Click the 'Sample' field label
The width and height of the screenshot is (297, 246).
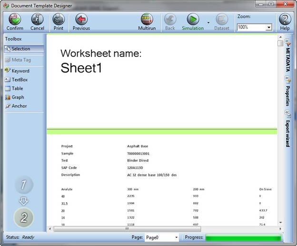[x=67, y=154]
